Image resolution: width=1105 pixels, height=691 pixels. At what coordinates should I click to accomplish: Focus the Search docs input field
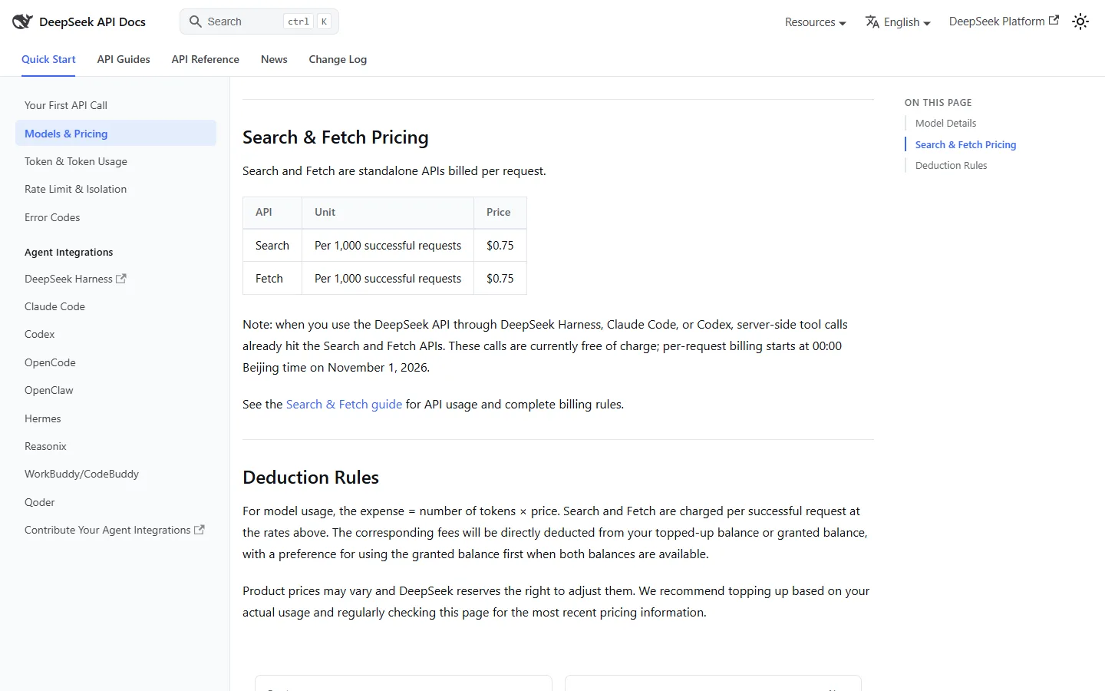(259, 21)
